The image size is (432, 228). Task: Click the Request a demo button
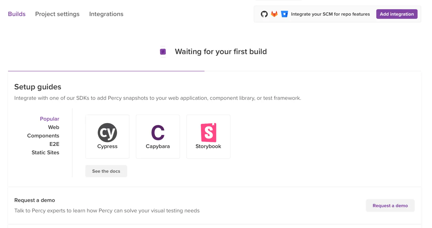coord(390,206)
